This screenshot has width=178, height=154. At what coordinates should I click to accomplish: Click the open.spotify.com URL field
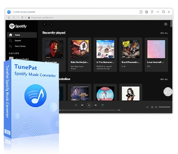pyautogui.click(x=42, y=18)
